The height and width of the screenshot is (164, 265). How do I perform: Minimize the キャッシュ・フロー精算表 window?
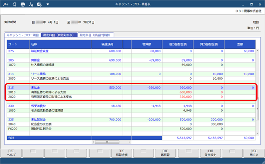click(243, 5)
